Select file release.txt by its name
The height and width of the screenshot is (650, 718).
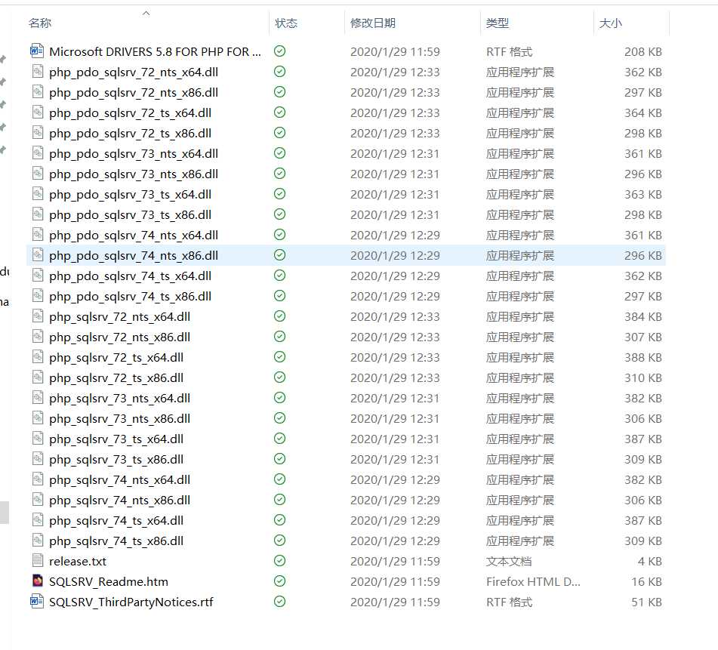(77, 561)
